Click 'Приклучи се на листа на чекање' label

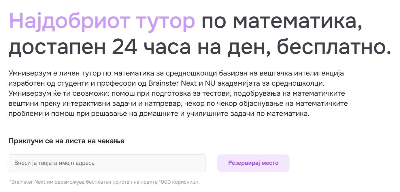pyautogui.click(x=67, y=141)
